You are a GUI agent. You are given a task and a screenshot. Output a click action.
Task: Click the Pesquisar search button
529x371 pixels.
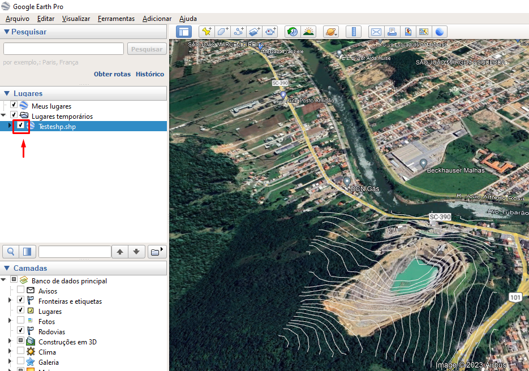point(147,49)
